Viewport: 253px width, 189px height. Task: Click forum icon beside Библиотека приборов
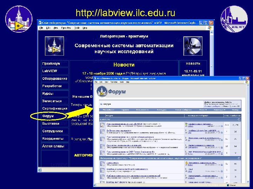point(102,132)
